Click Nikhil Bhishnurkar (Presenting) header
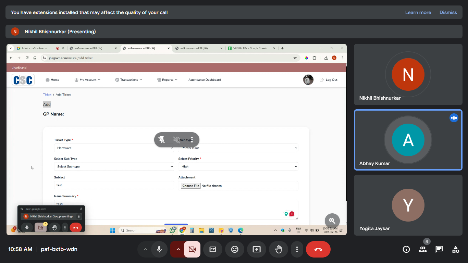Image resolution: width=468 pixels, height=263 pixels. (60, 32)
